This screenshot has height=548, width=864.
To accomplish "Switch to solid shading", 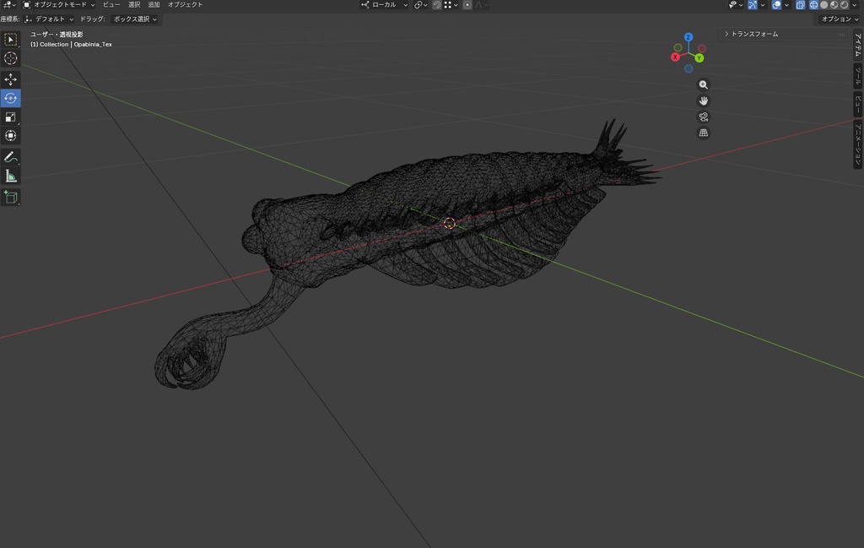I will pyautogui.click(x=823, y=5).
